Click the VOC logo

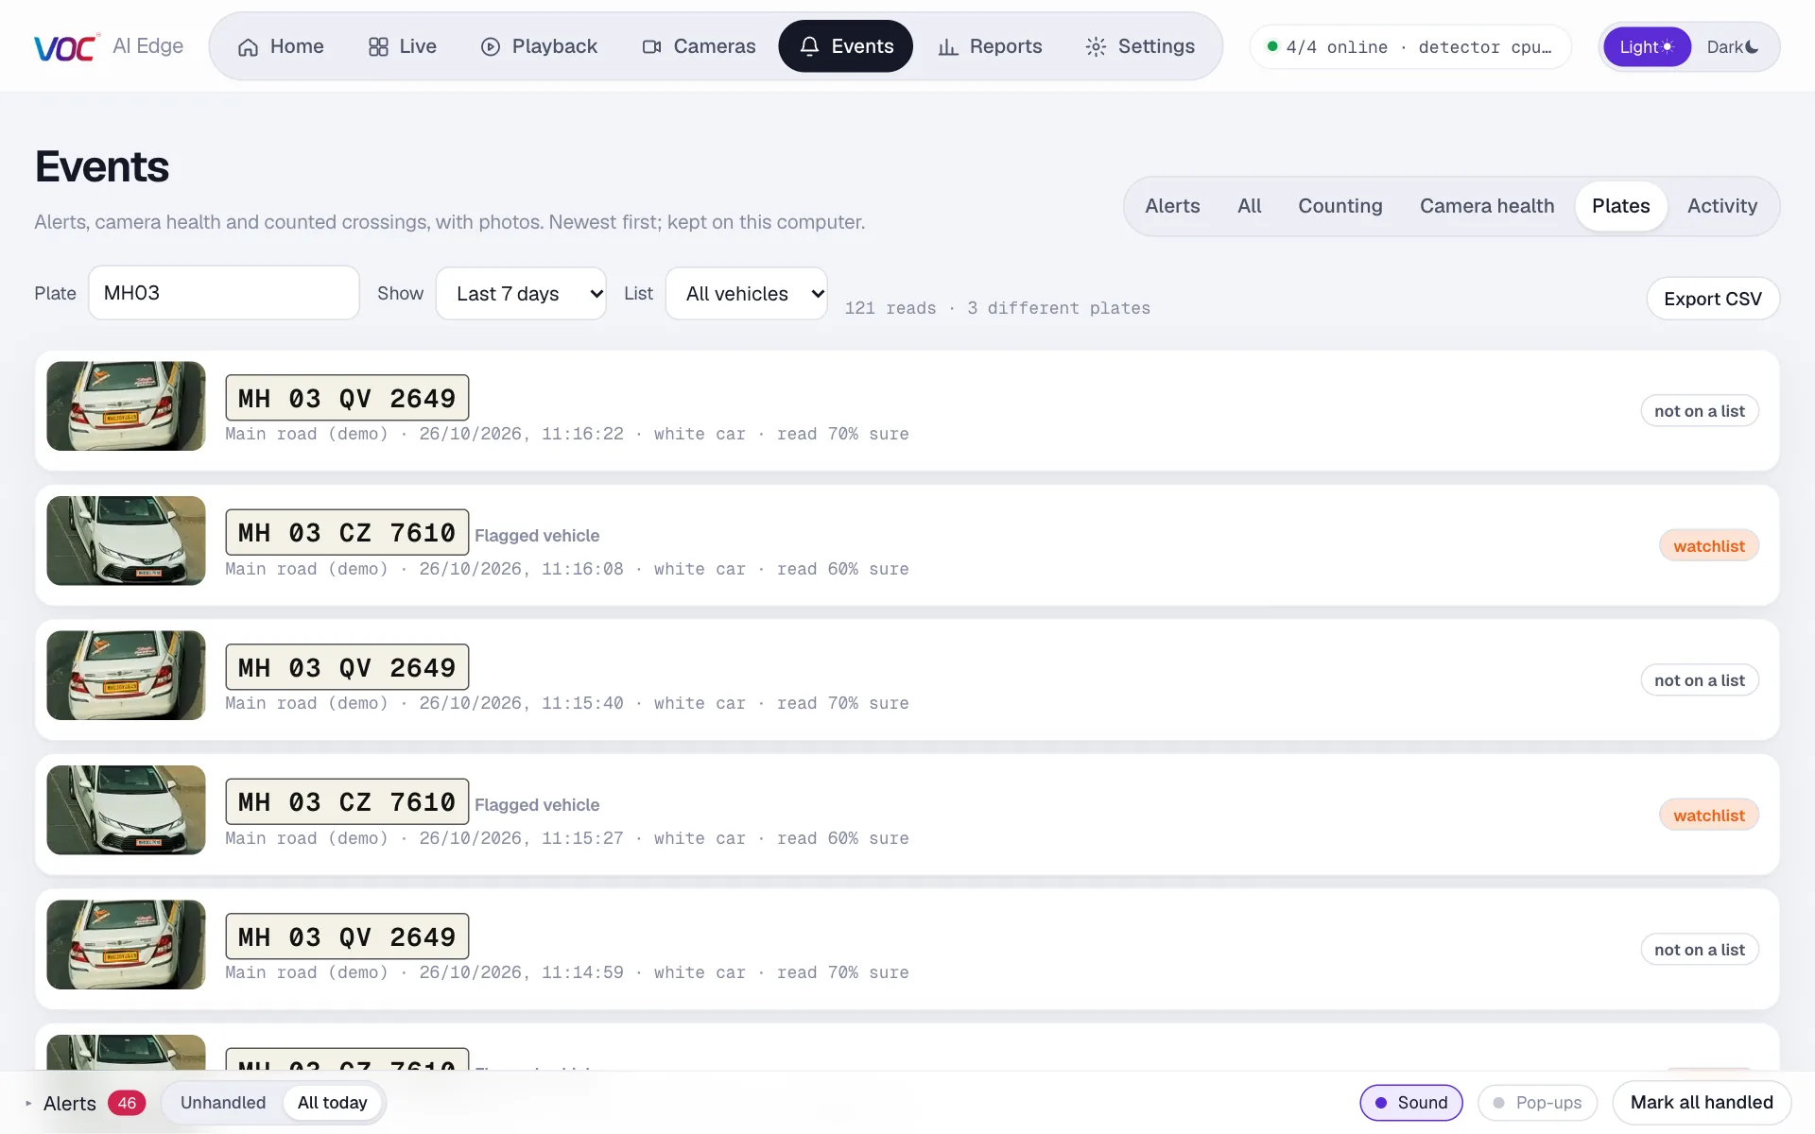point(66,46)
